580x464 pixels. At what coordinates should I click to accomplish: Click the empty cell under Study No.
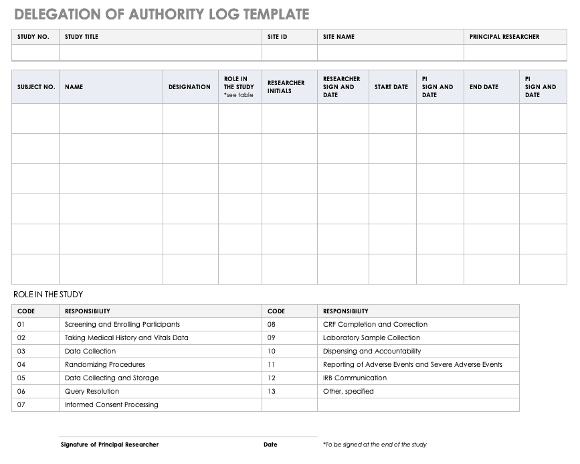(35, 53)
